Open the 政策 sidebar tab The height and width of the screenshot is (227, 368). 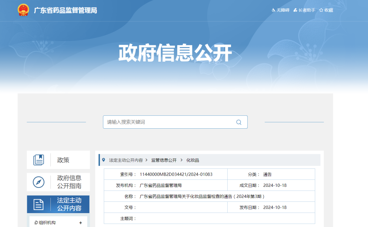tap(59, 160)
